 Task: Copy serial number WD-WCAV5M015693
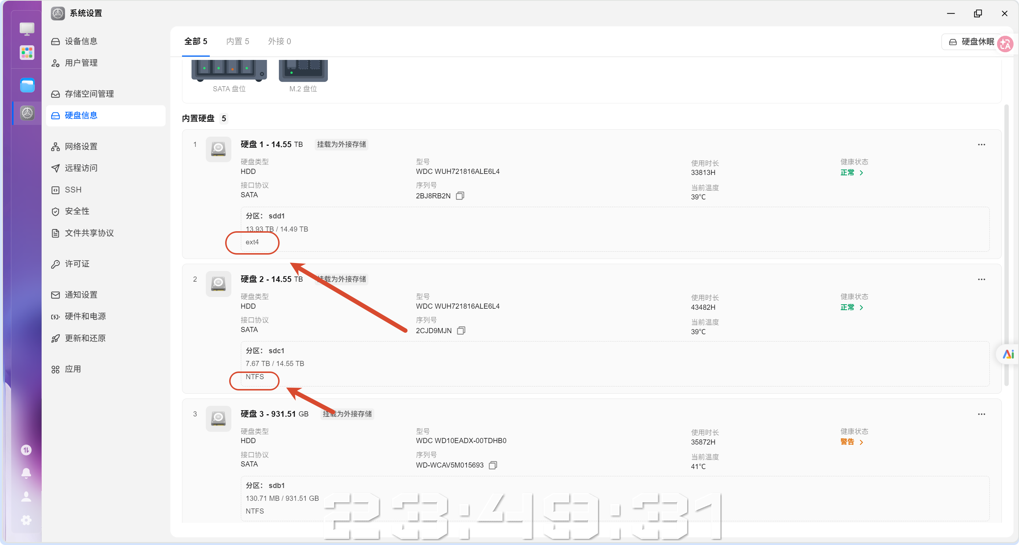tap(493, 465)
